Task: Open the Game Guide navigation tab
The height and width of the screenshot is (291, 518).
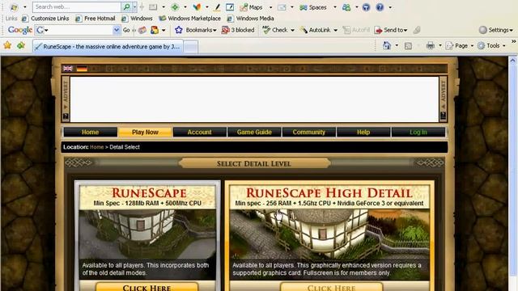Action: point(254,132)
